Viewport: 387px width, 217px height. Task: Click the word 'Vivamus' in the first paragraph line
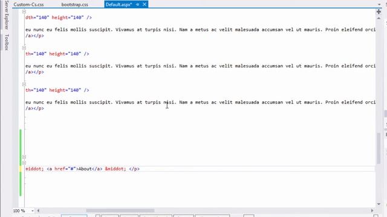(x=125, y=30)
